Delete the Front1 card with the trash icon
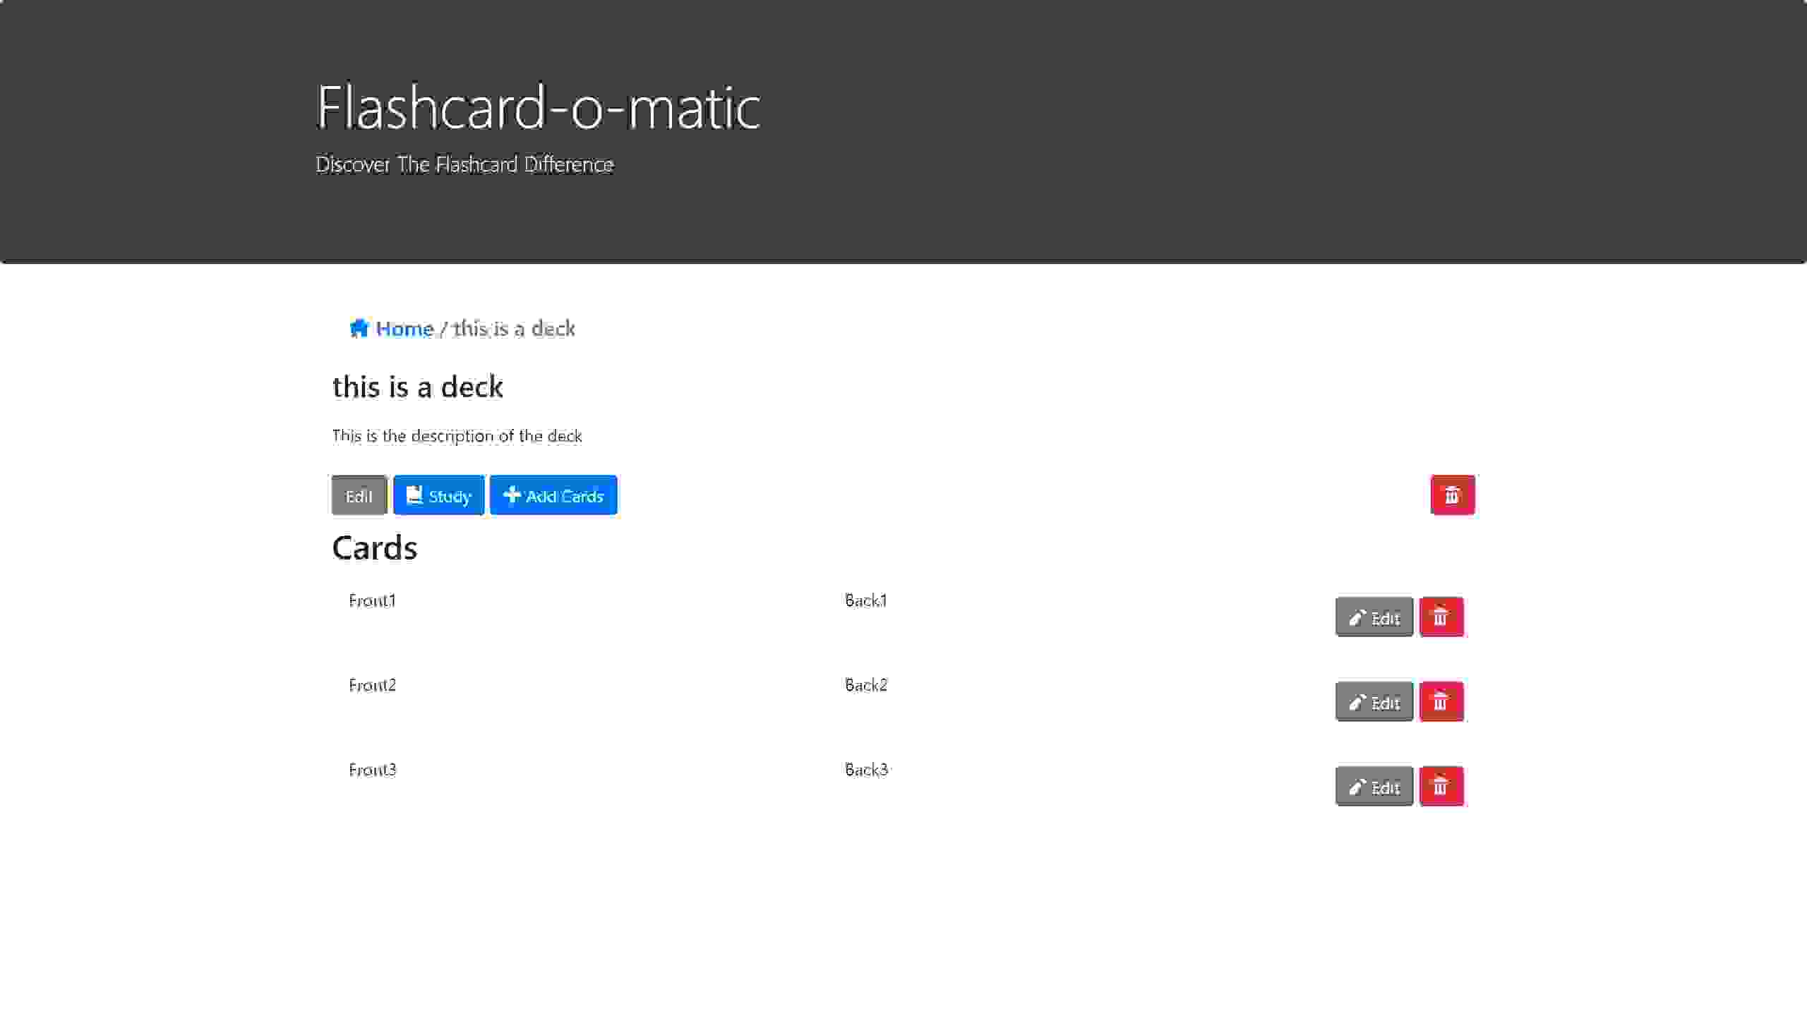 (1441, 617)
